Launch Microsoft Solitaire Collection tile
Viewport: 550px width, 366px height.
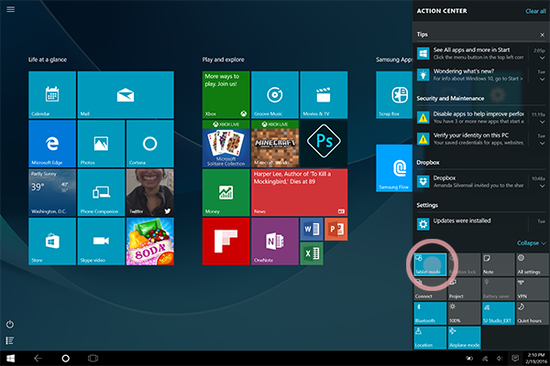pos(225,144)
